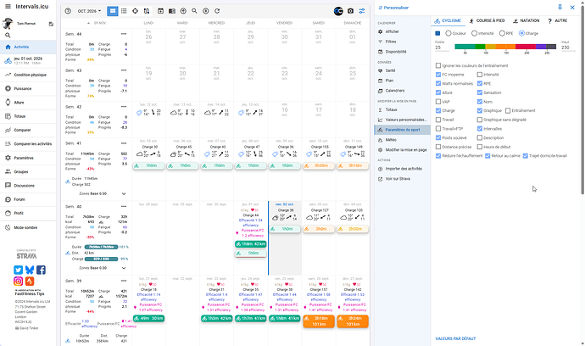Viewport: 585px width, 346px height.
Task: Click the target focus view icon
Action: point(135,11)
